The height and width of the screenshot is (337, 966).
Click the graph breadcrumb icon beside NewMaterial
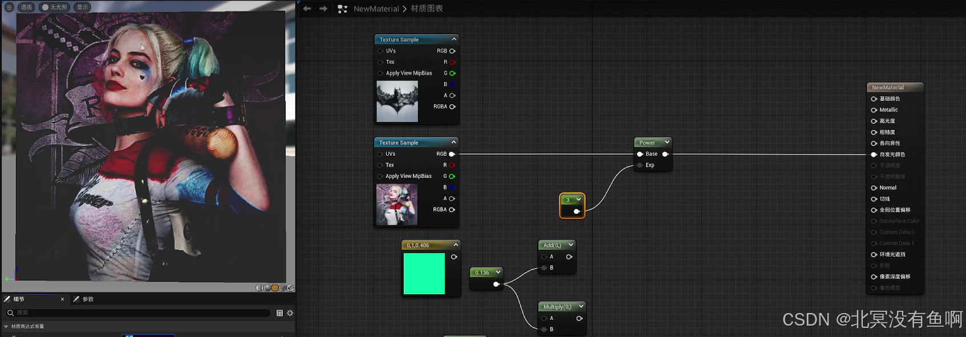tap(343, 9)
